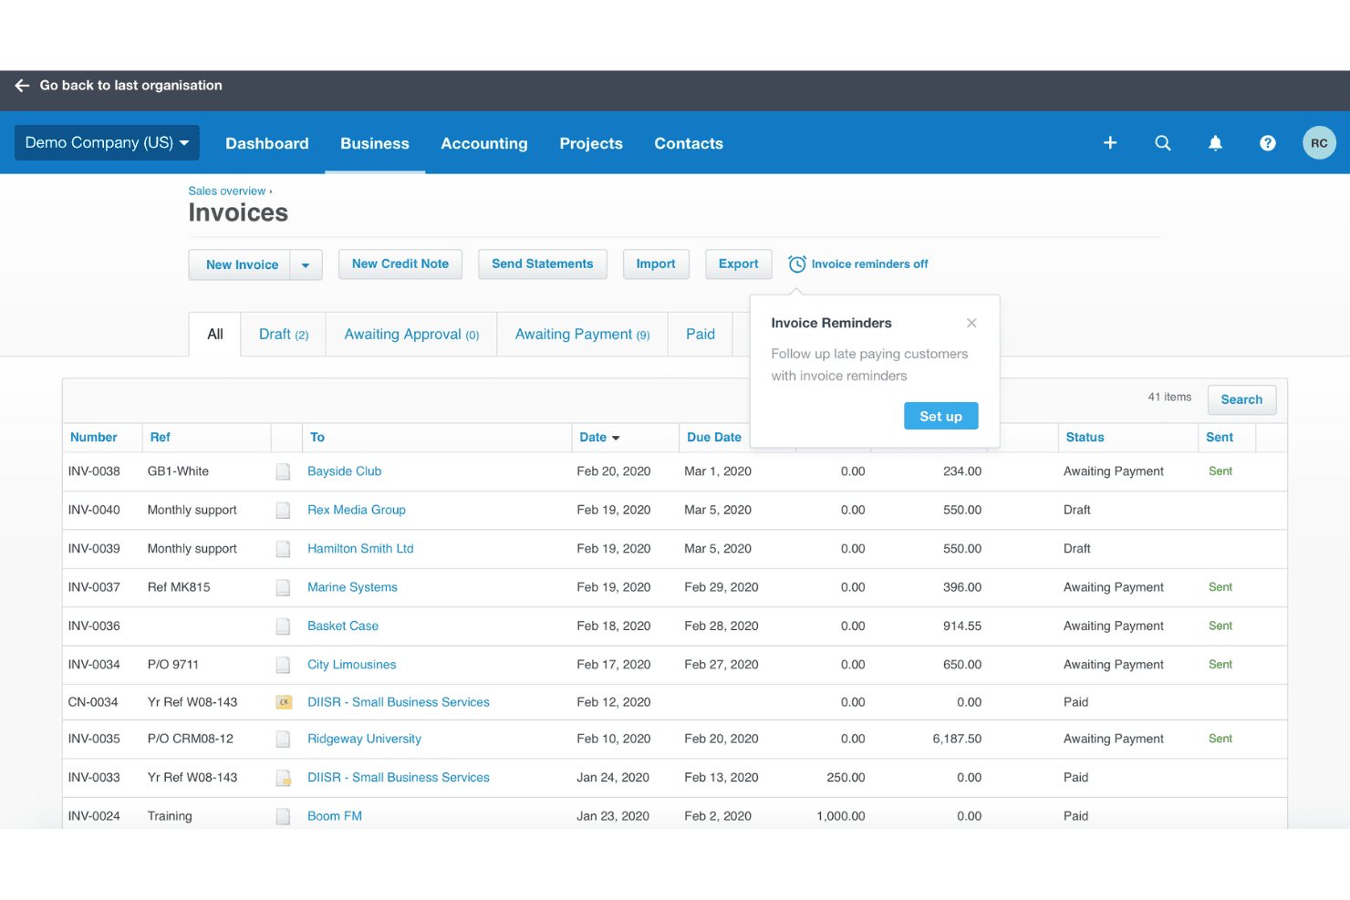
Task: Open the RC user avatar menu
Action: [x=1319, y=143]
